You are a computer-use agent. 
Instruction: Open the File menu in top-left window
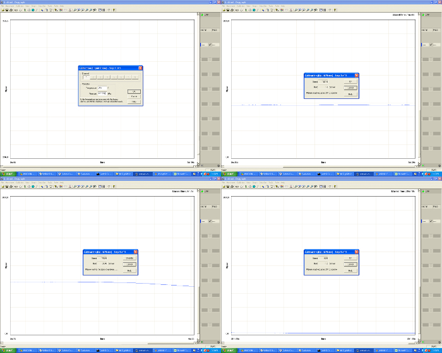pos(3,6)
